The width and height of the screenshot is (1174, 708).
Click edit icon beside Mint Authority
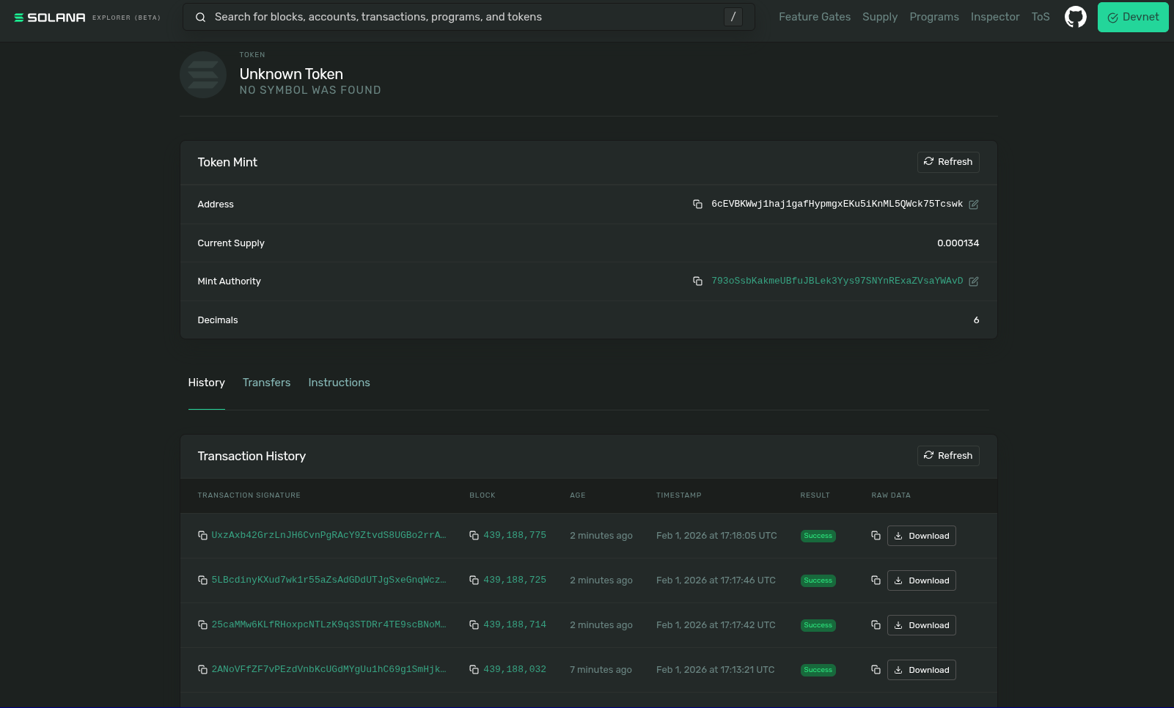coord(973,281)
